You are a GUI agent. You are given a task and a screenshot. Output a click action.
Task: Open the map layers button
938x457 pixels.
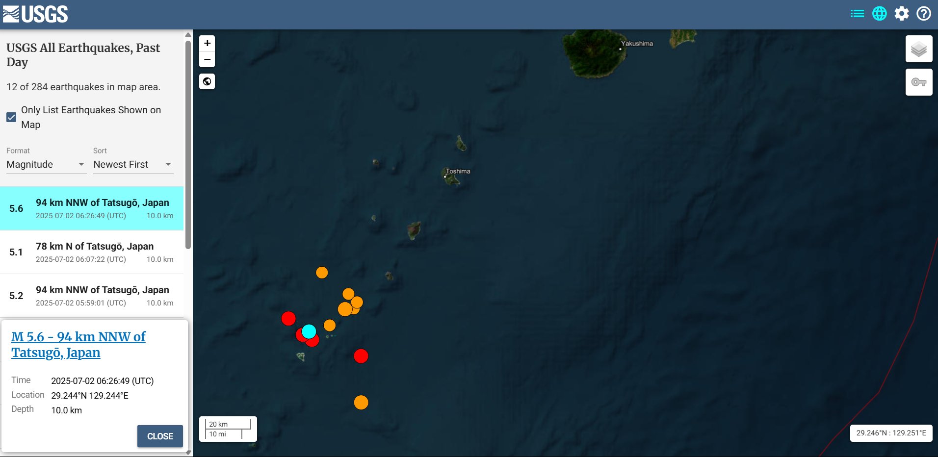(918, 49)
